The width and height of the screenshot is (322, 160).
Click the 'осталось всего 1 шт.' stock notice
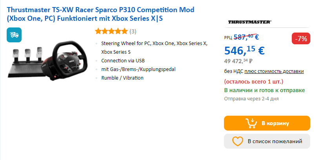[253, 82]
